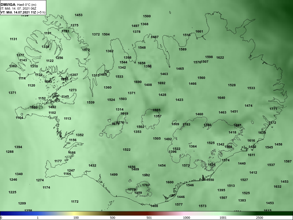The image size is (293, 220).
Task: Click the map value 1887
Action: pyautogui.click(x=237, y=125)
